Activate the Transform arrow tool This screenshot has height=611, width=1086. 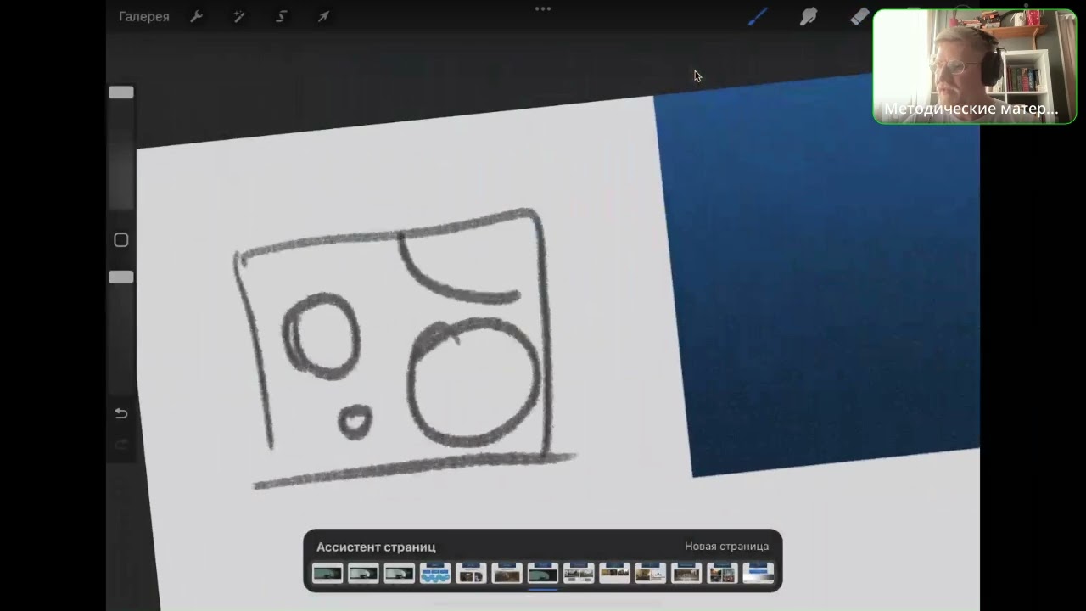[323, 16]
